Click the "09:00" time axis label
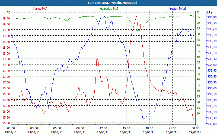217x135 pixels. (x=80, y=129)
